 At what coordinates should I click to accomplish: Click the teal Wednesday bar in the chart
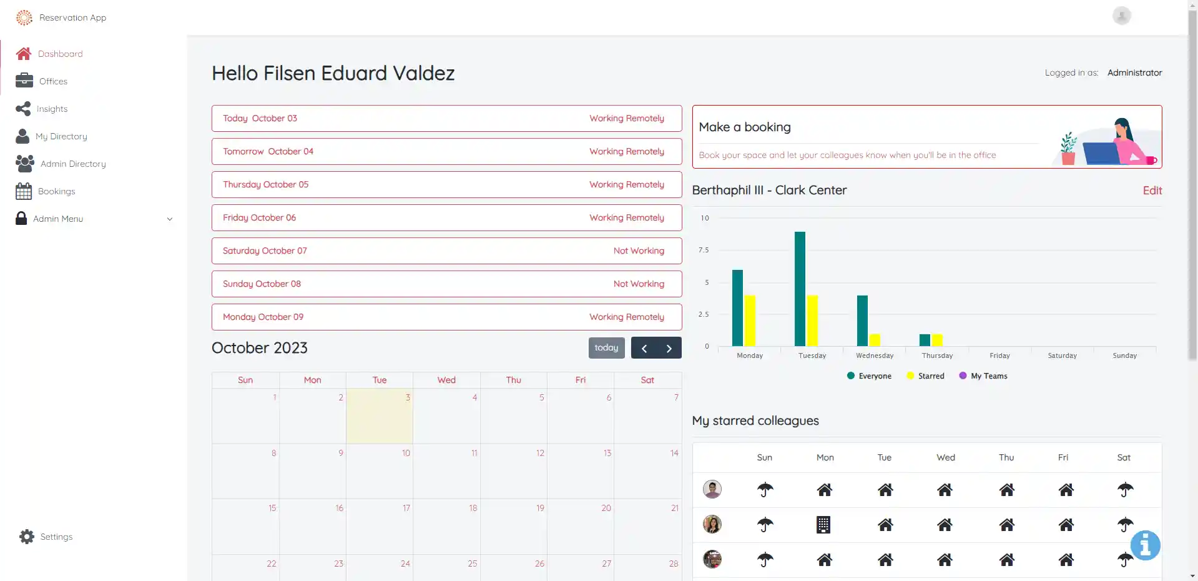point(862,320)
